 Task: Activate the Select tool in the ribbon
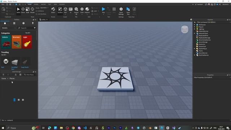[x=18, y=10]
